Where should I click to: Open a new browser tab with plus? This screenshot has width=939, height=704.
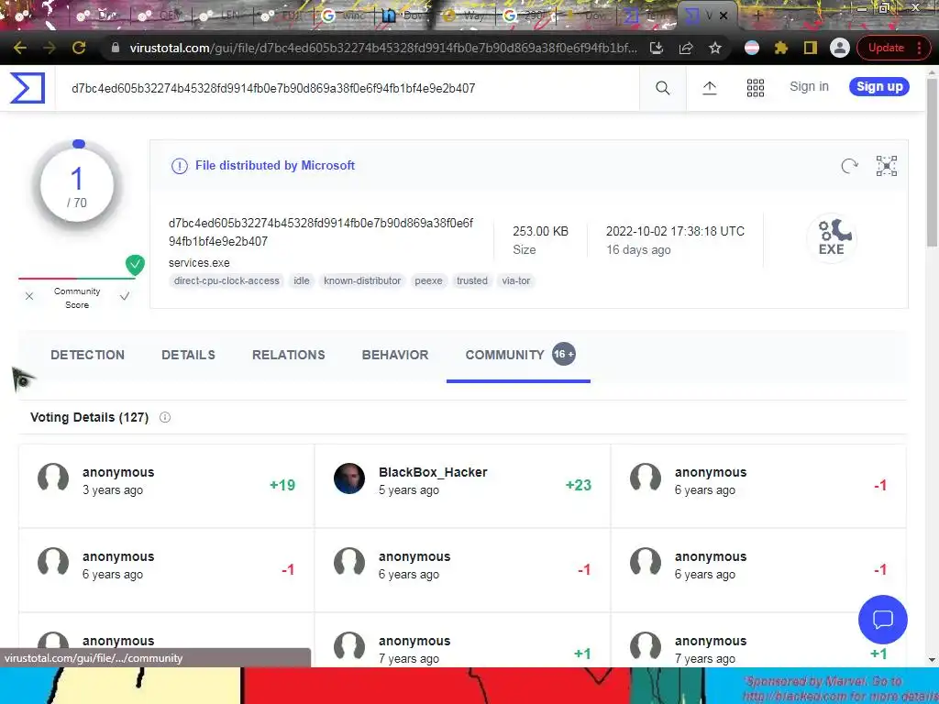(x=758, y=16)
